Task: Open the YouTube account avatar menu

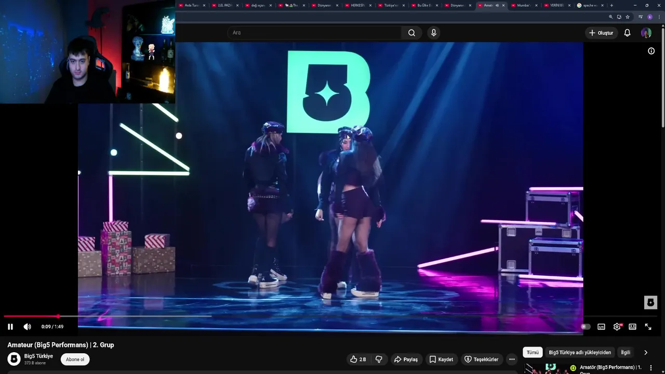Action: coord(646,33)
